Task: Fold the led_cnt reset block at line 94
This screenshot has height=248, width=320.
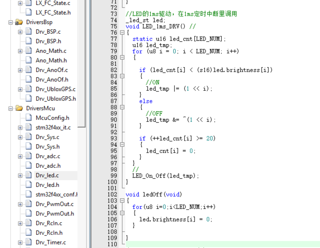Action: pyautogui.click(x=122, y=145)
